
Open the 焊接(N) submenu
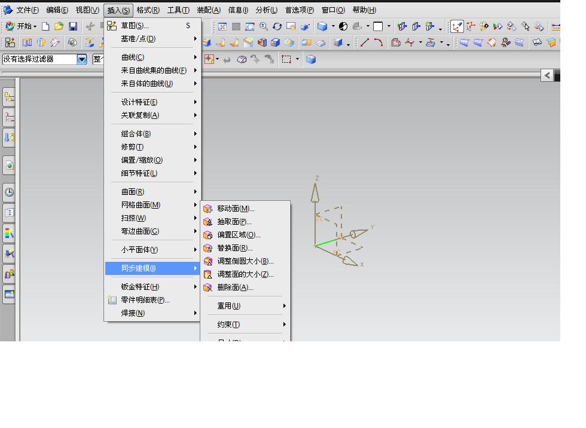[152, 313]
